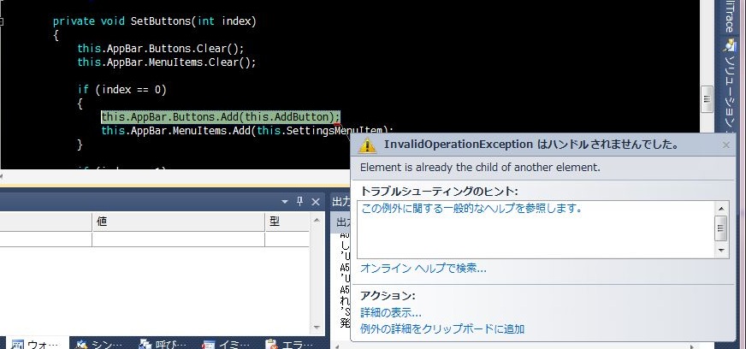The height and width of the screenshot is (349, 746).
Task: Open the エラー… (Error List) tab
Action: [290, 343]
